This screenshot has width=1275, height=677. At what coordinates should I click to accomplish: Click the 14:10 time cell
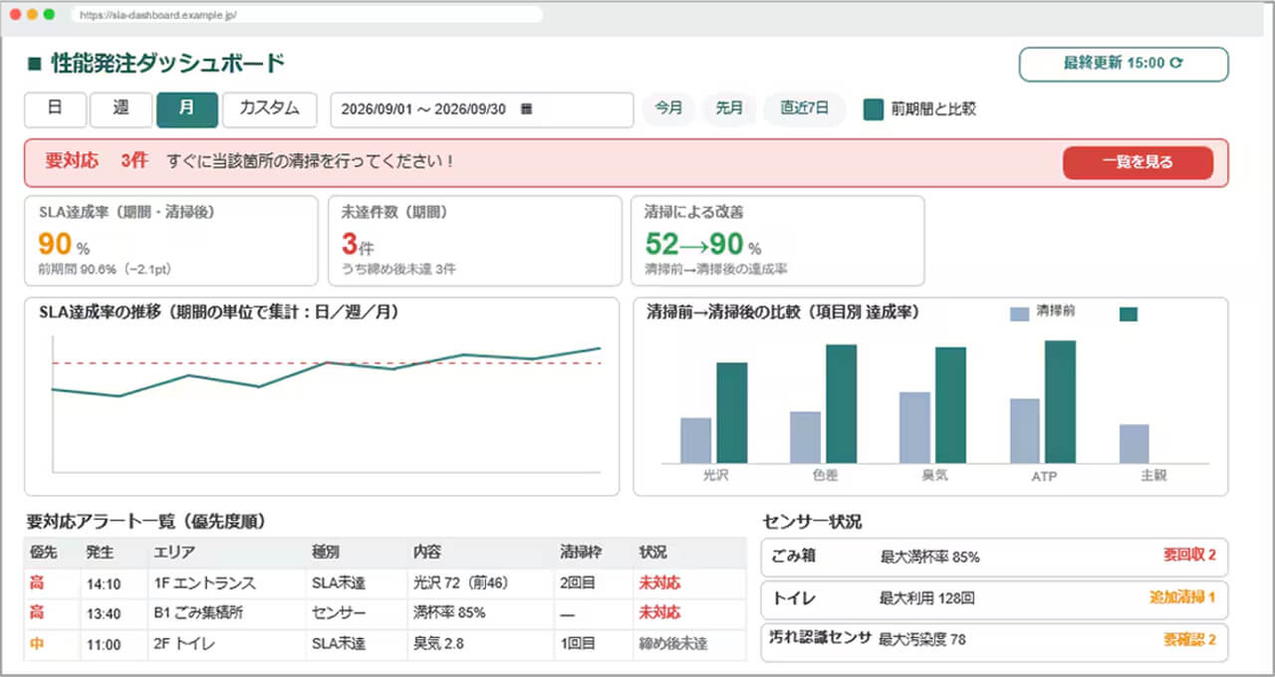[x=104, y=583]
